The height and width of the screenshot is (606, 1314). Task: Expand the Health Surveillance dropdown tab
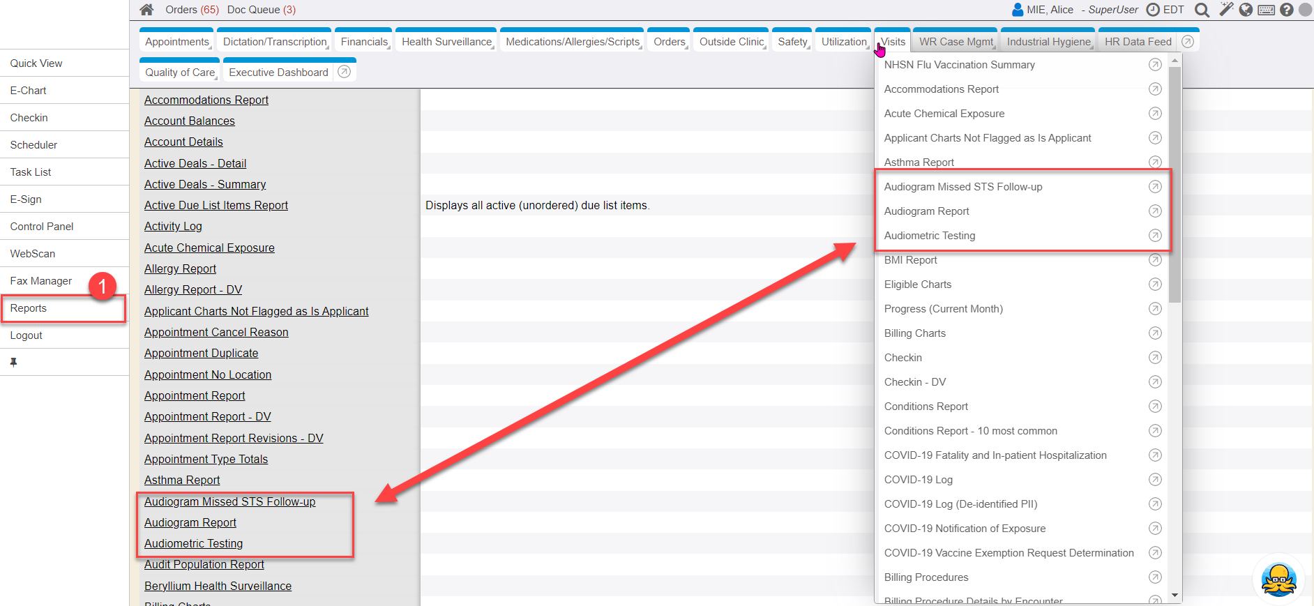447,42
